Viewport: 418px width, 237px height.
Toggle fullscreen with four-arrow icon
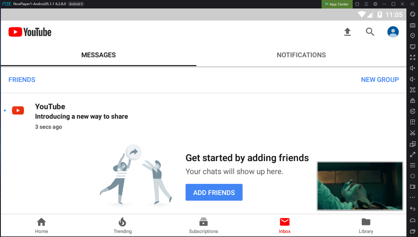pos(413,57)
